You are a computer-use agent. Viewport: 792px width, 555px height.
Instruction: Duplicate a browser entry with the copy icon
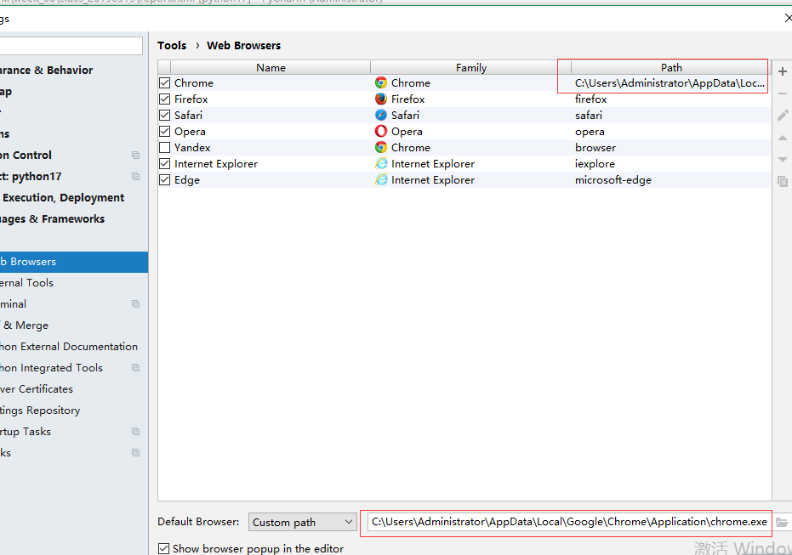tap(782, 181)
